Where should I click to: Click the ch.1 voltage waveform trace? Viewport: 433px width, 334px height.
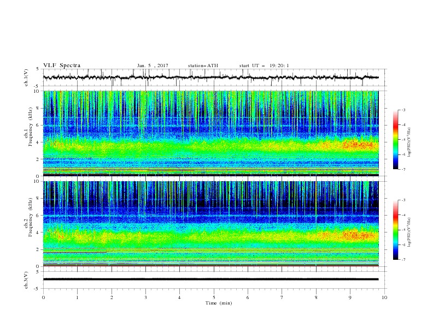210,77
